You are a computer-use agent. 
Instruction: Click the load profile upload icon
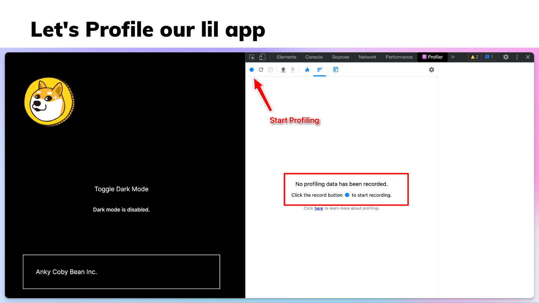coord(283,70)
